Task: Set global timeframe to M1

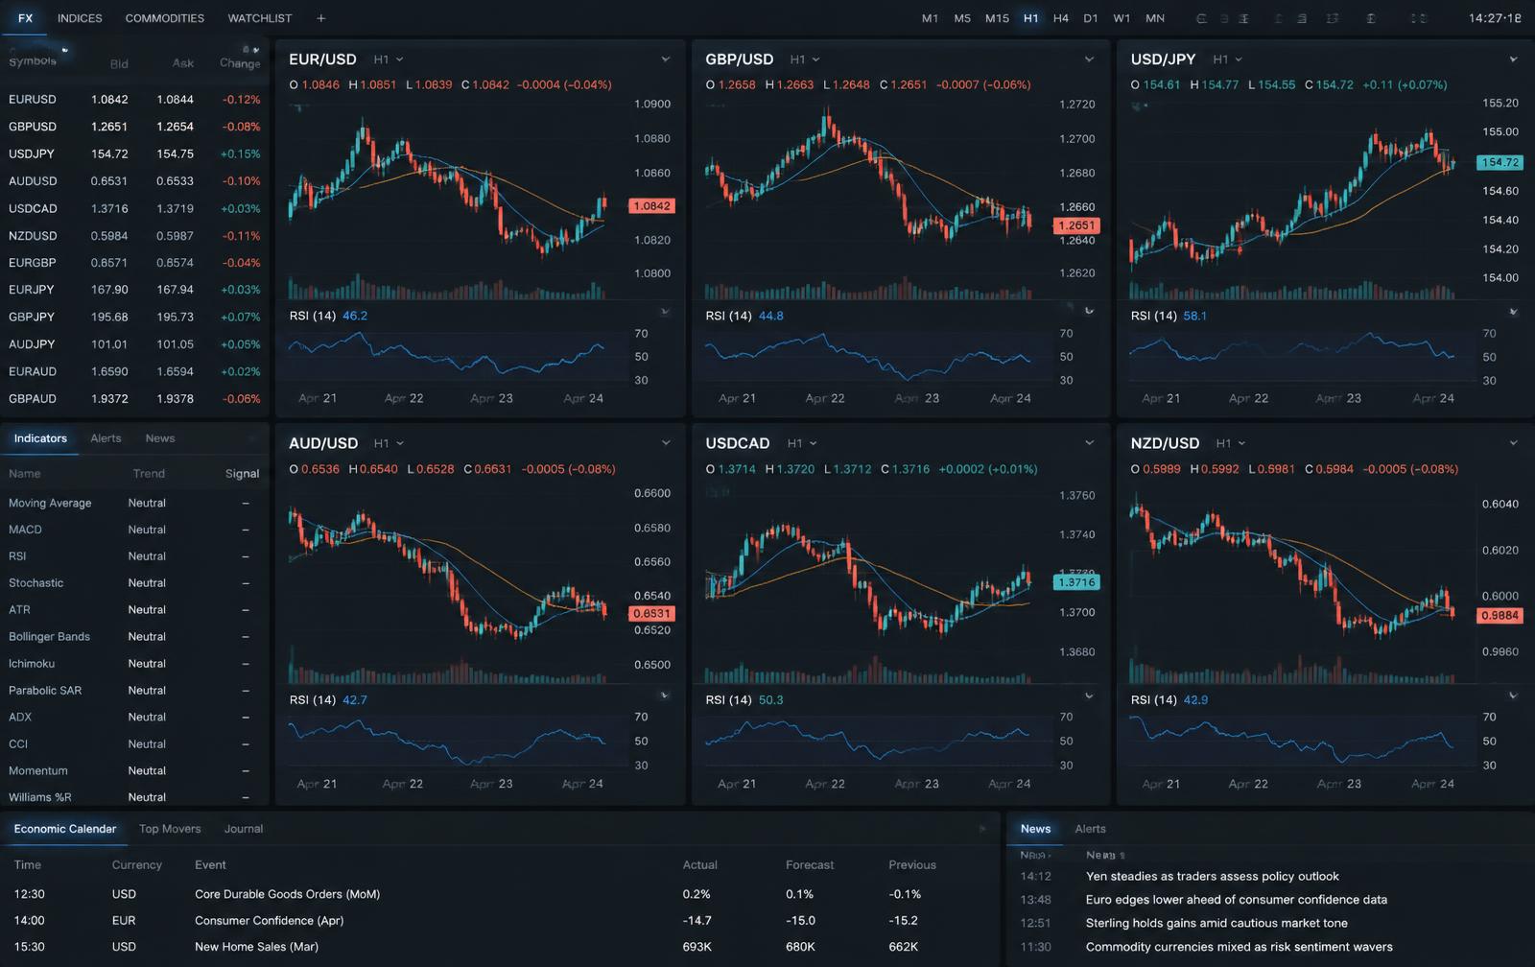Action: 930,18
